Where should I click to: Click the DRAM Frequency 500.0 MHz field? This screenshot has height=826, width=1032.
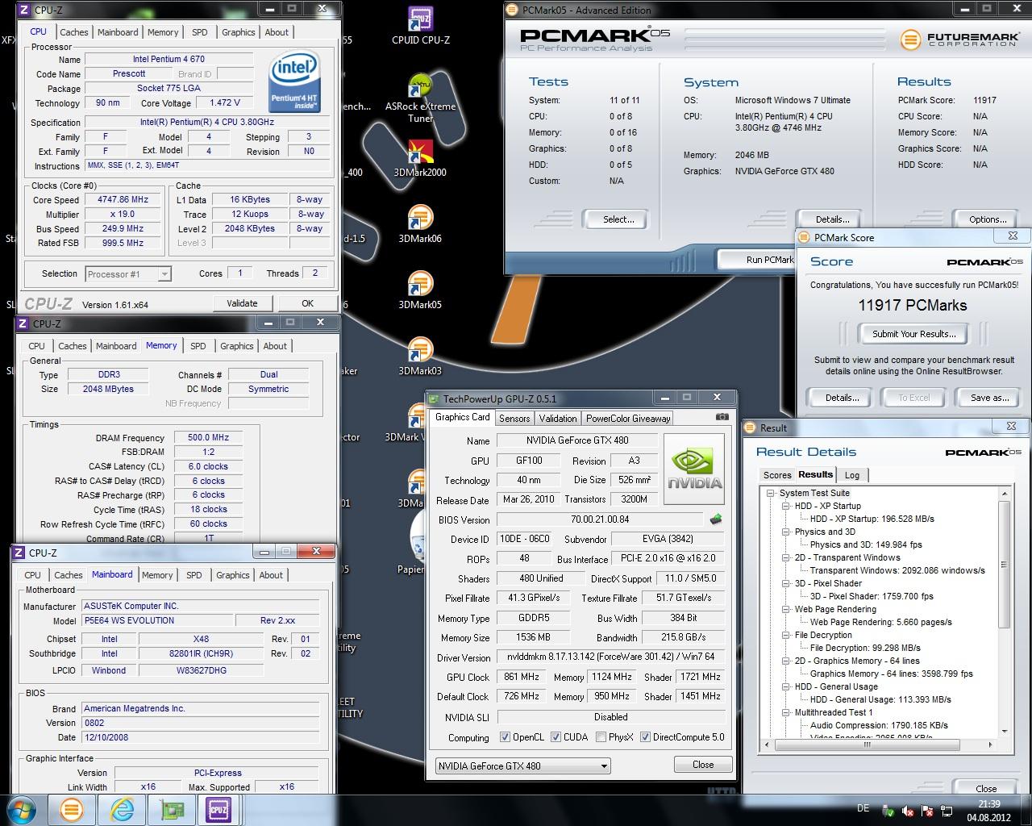click(x=208, y=437)
